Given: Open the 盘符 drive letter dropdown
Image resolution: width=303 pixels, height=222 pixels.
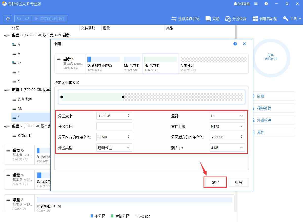Looking at the screenshot, I should tap(227, 115).
